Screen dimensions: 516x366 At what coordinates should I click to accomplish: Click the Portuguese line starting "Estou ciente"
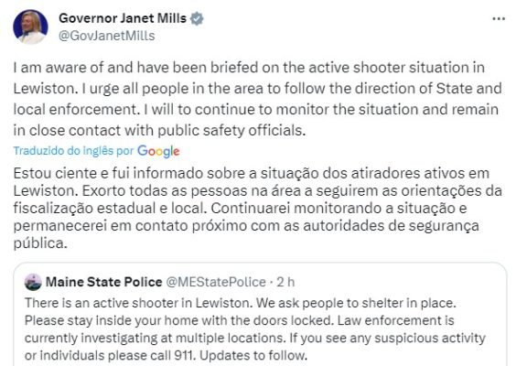251,174
